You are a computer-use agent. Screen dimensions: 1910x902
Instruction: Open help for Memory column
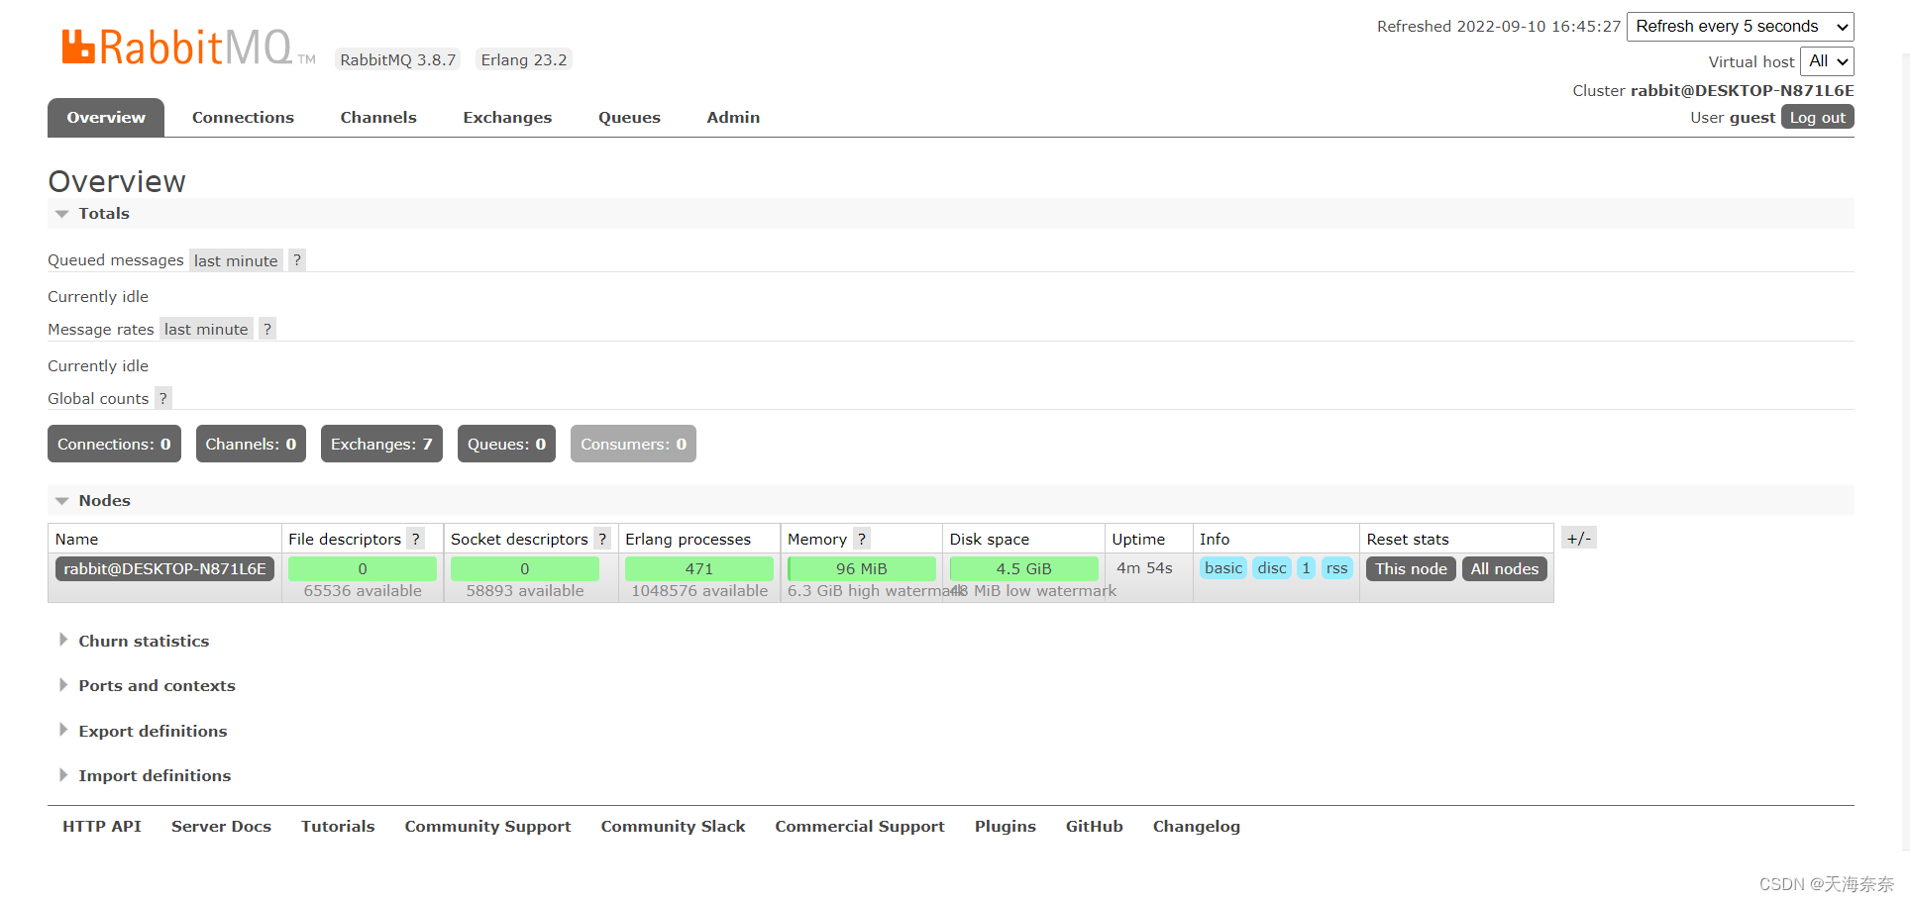pos(862,539)
